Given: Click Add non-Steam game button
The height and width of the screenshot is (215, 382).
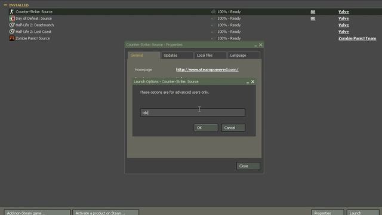Looking at the screenshot, I should [37, 213].
